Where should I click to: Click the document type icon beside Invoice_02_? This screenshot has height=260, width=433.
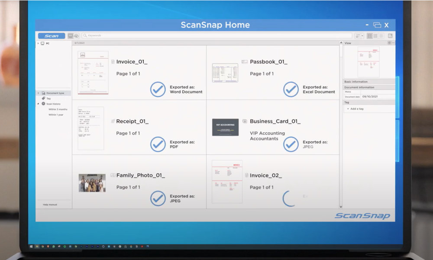(247, 175)
